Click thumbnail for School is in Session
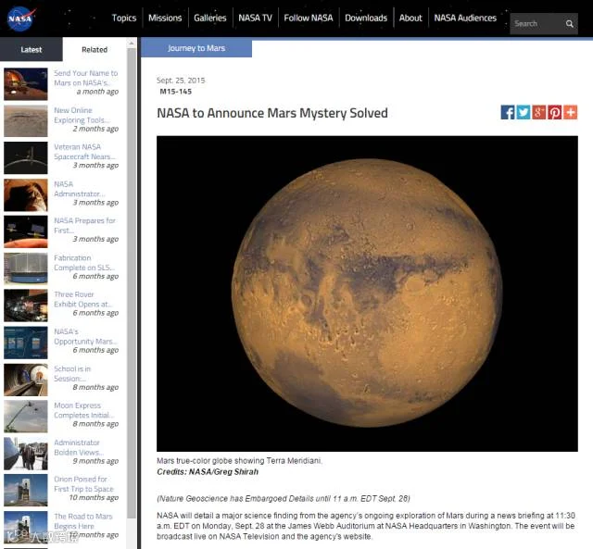This screenshot has width=593, height=549. (x=26, y=380)
